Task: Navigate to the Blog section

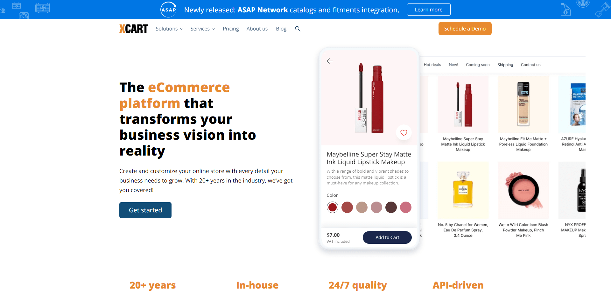Action: [281, 29]
